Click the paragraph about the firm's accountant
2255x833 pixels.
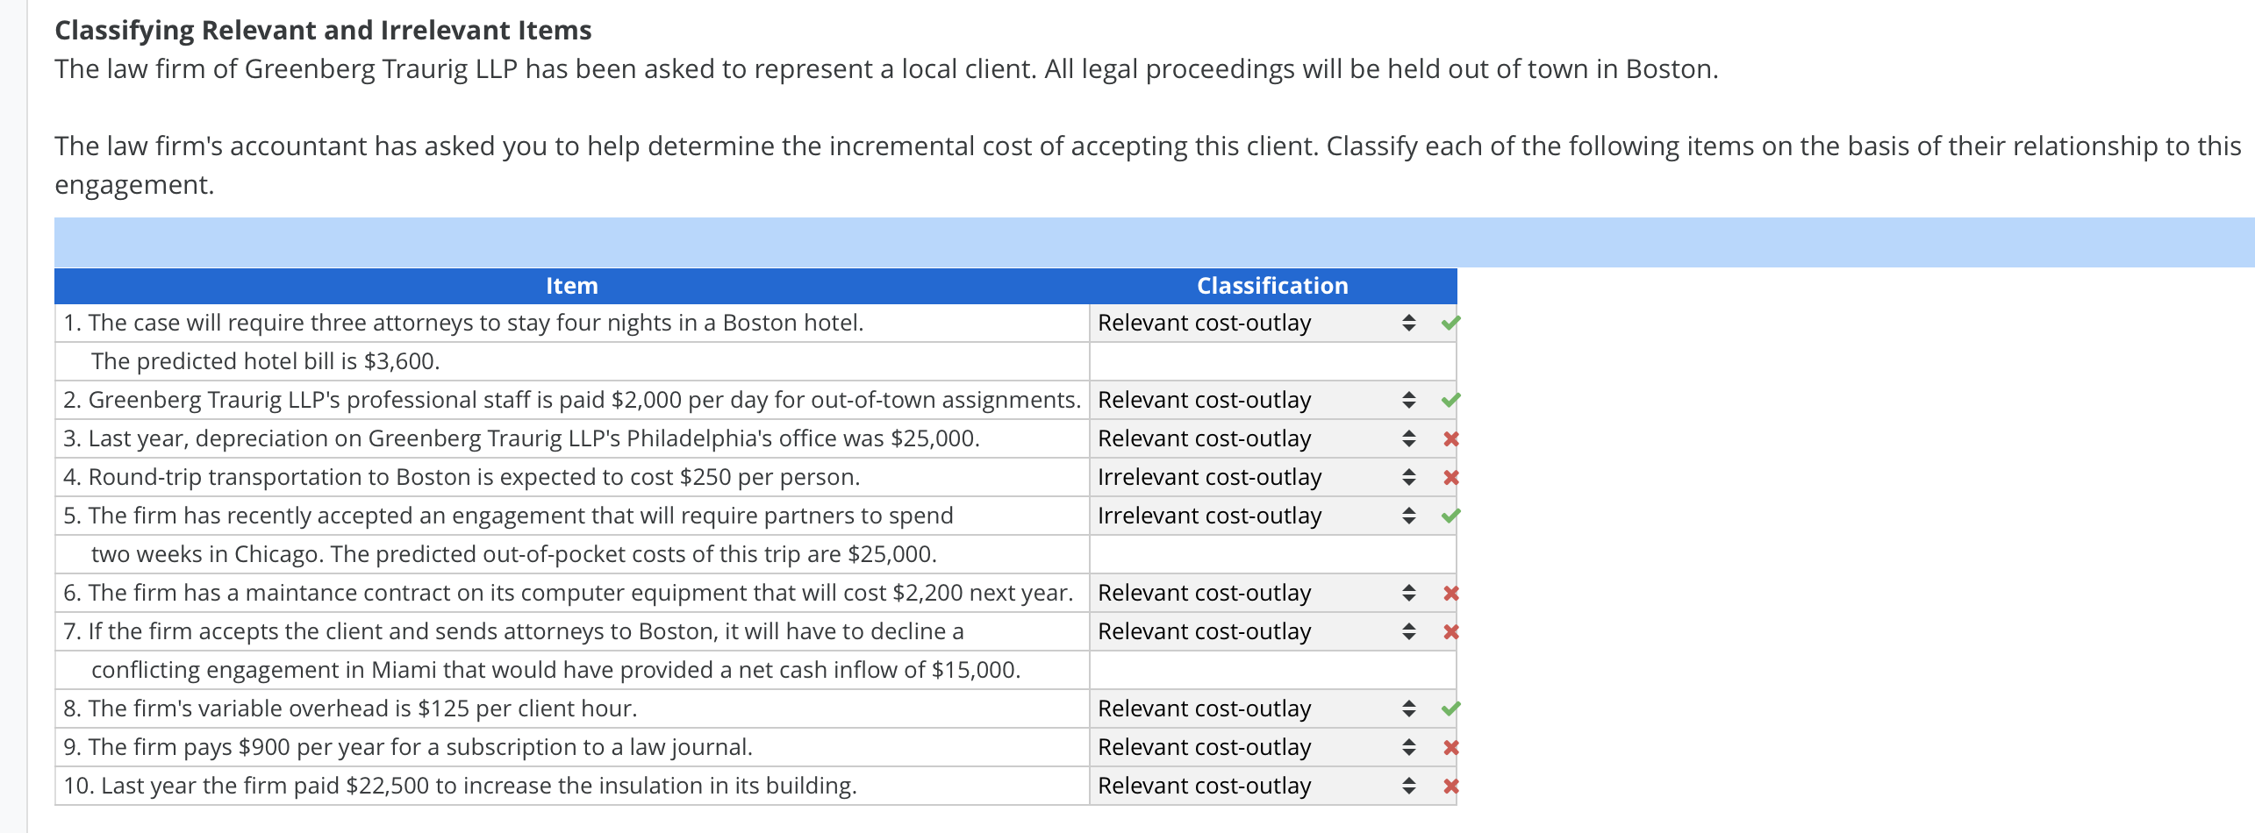(x=1148, y=165)
